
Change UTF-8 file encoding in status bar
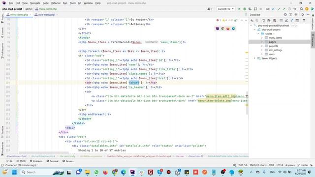point(280,165)
